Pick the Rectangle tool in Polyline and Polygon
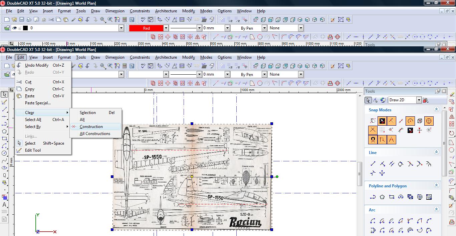The image size is (456, 236). point(392,197)
